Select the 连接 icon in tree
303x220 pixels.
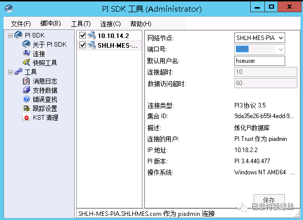point(26,53)
